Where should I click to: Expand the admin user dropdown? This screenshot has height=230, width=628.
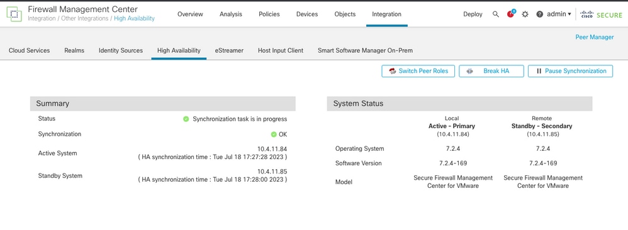pyautogui.click(x=559, y=14)
